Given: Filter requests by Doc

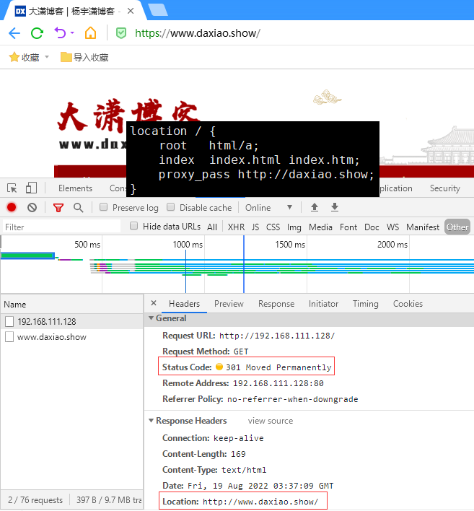Looking at the screenshot, I should [372, 227].
